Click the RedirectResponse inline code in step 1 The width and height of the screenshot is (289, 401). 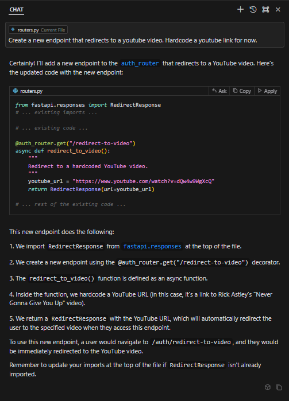pos(76,246)
